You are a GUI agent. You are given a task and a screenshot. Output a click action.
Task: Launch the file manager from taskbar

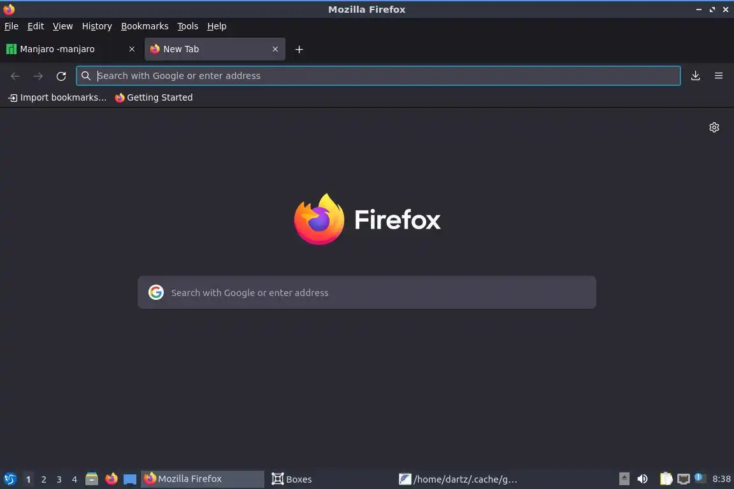click(x=92, y=479)
